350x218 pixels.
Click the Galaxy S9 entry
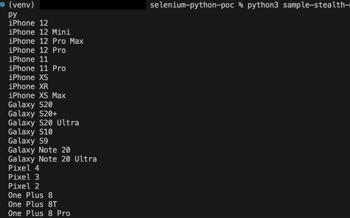(x=28, y=141)
